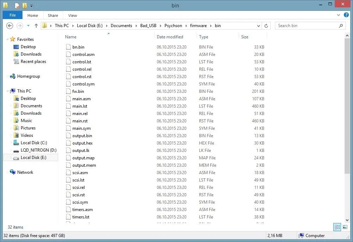This screenshot has height=242, width=353.
Task: Open the File menu
Action: pyautogui.click(x=13, y=15)
